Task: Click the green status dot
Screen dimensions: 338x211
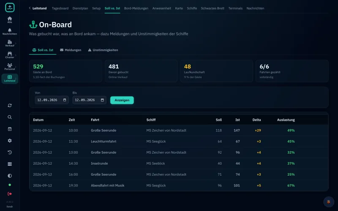Action: [10, 185]
